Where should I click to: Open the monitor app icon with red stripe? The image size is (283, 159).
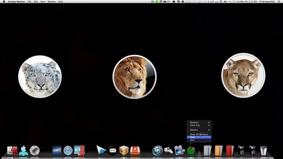(x=79, y=151)
